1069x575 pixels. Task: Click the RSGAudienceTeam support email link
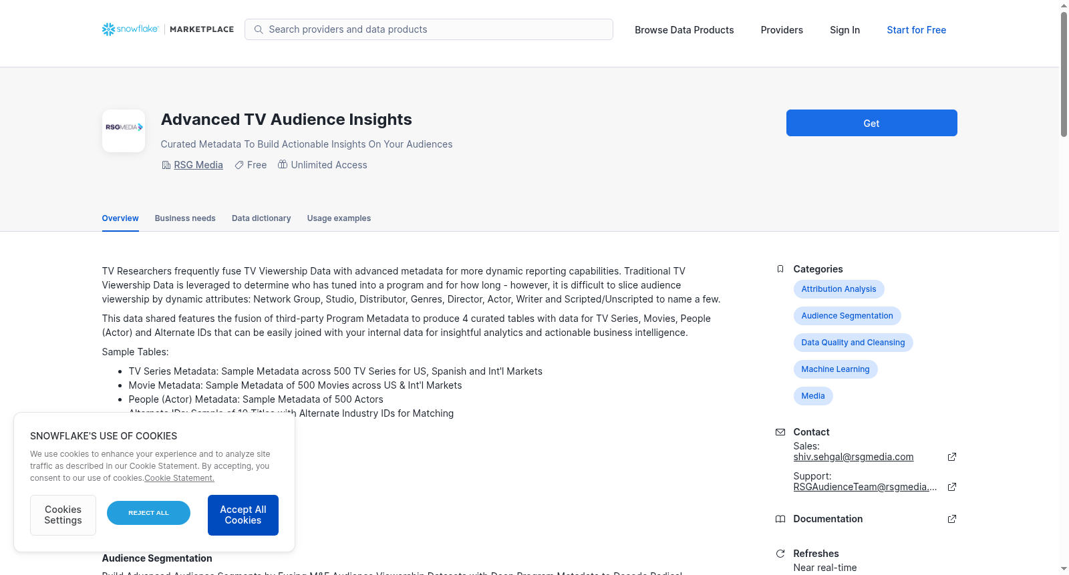865,487
